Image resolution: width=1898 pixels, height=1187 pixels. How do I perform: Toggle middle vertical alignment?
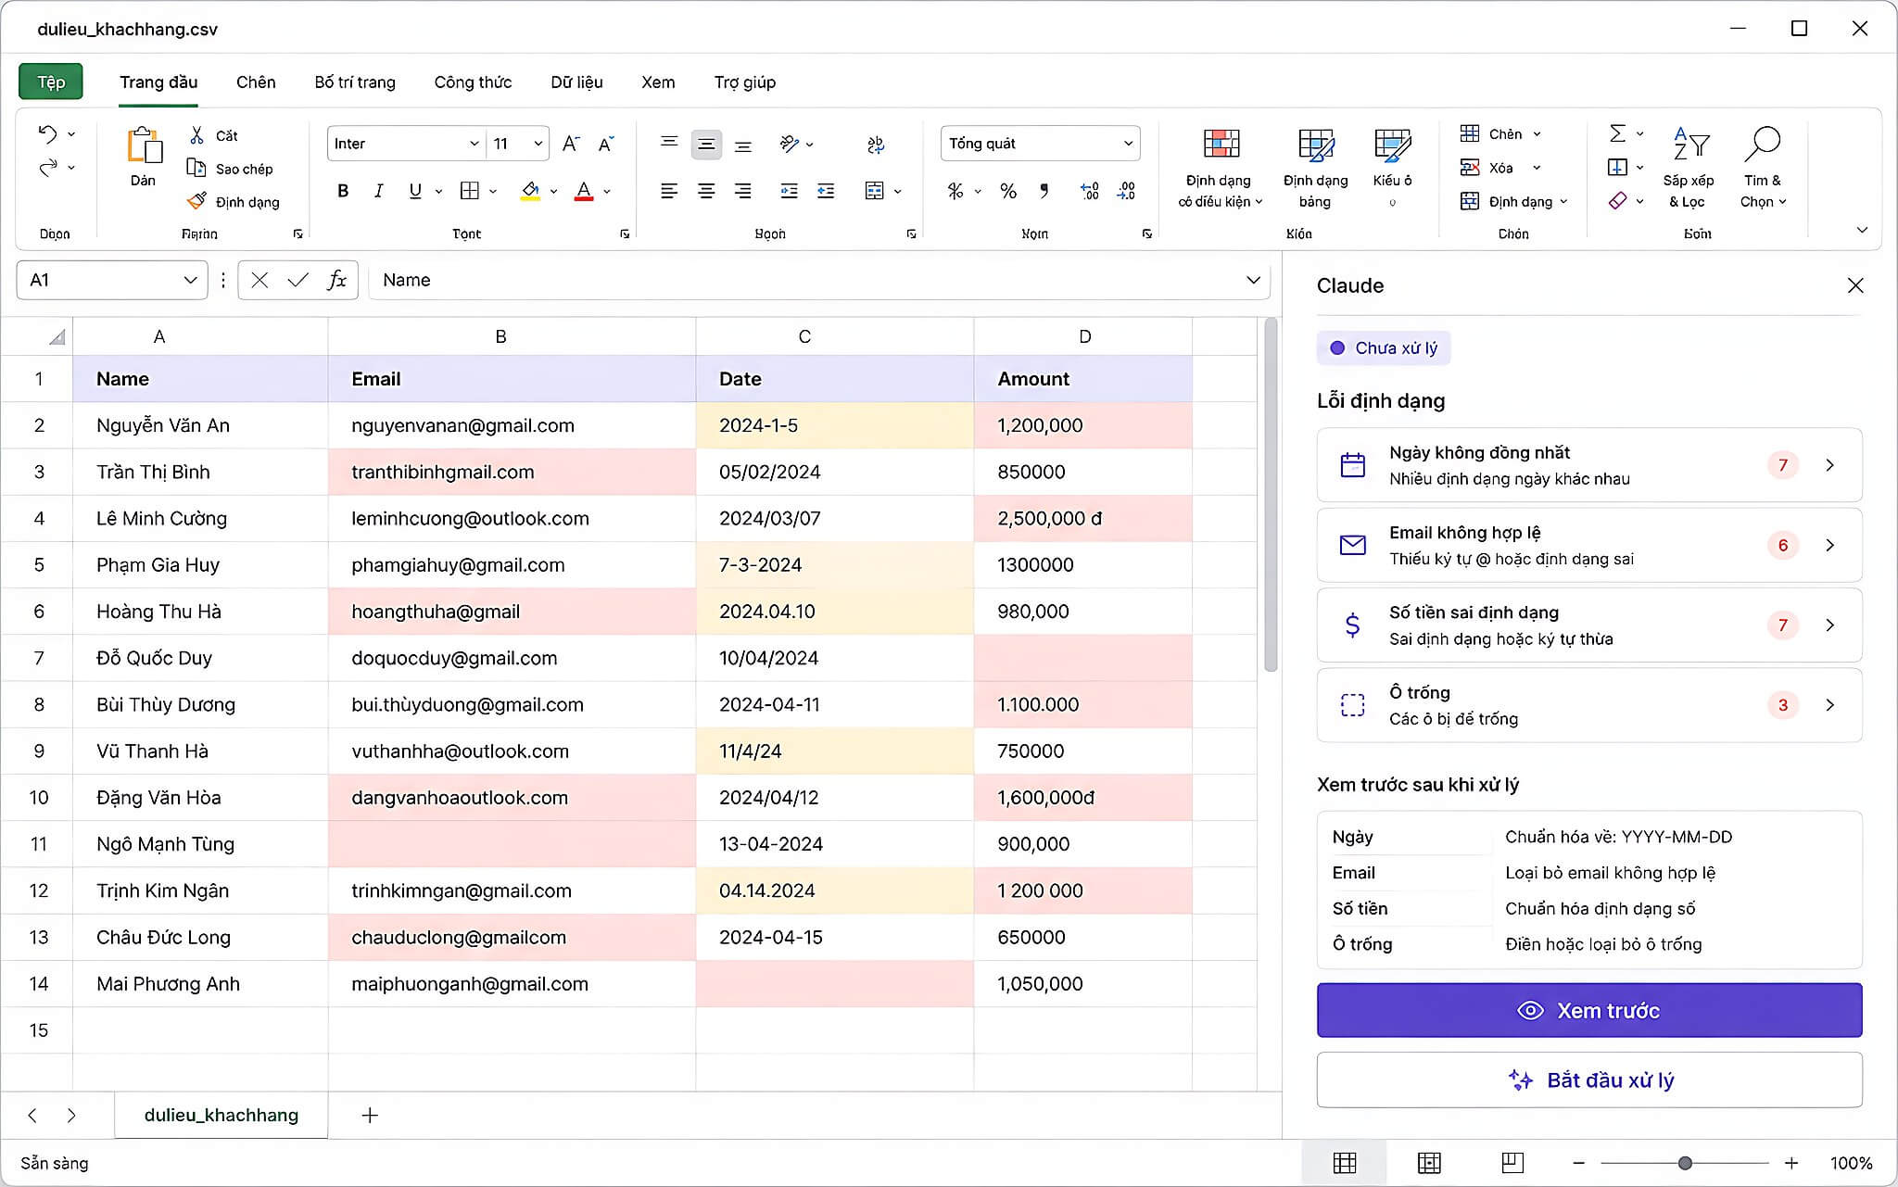[706, 144]
